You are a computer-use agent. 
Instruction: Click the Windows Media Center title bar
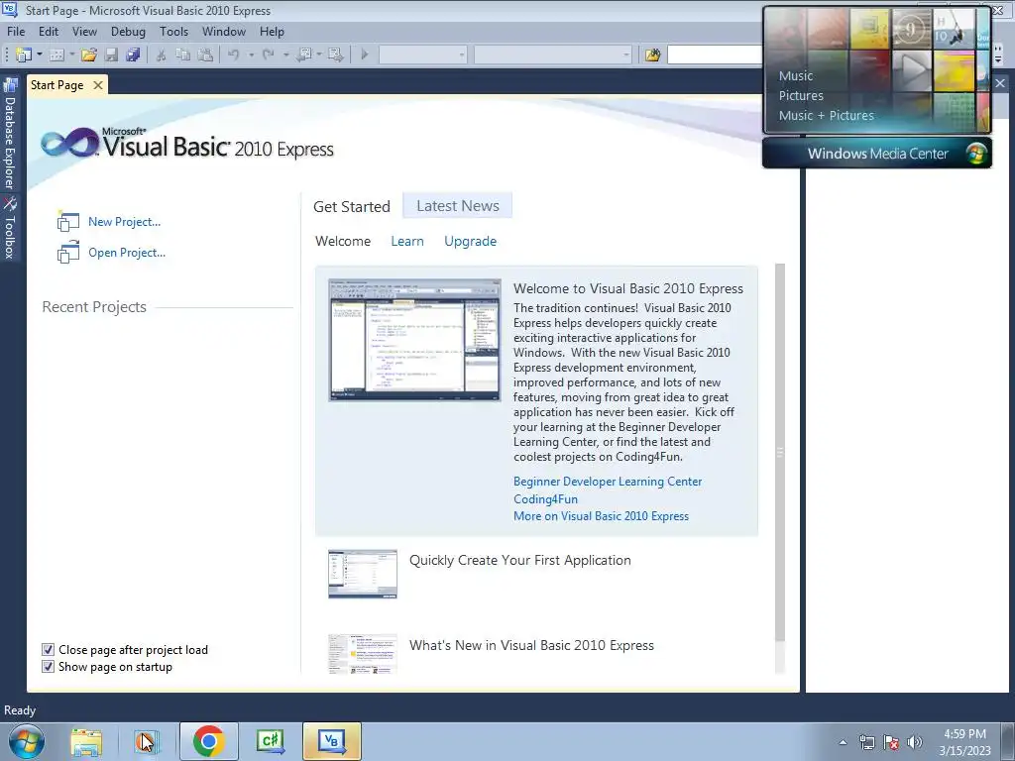pyautogui.click(x=877, y=154)
